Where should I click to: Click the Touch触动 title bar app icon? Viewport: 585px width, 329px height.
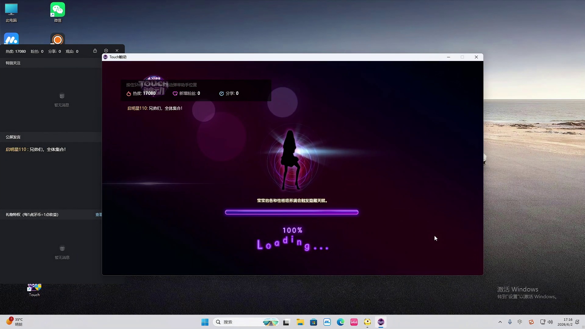click(105, 57)
